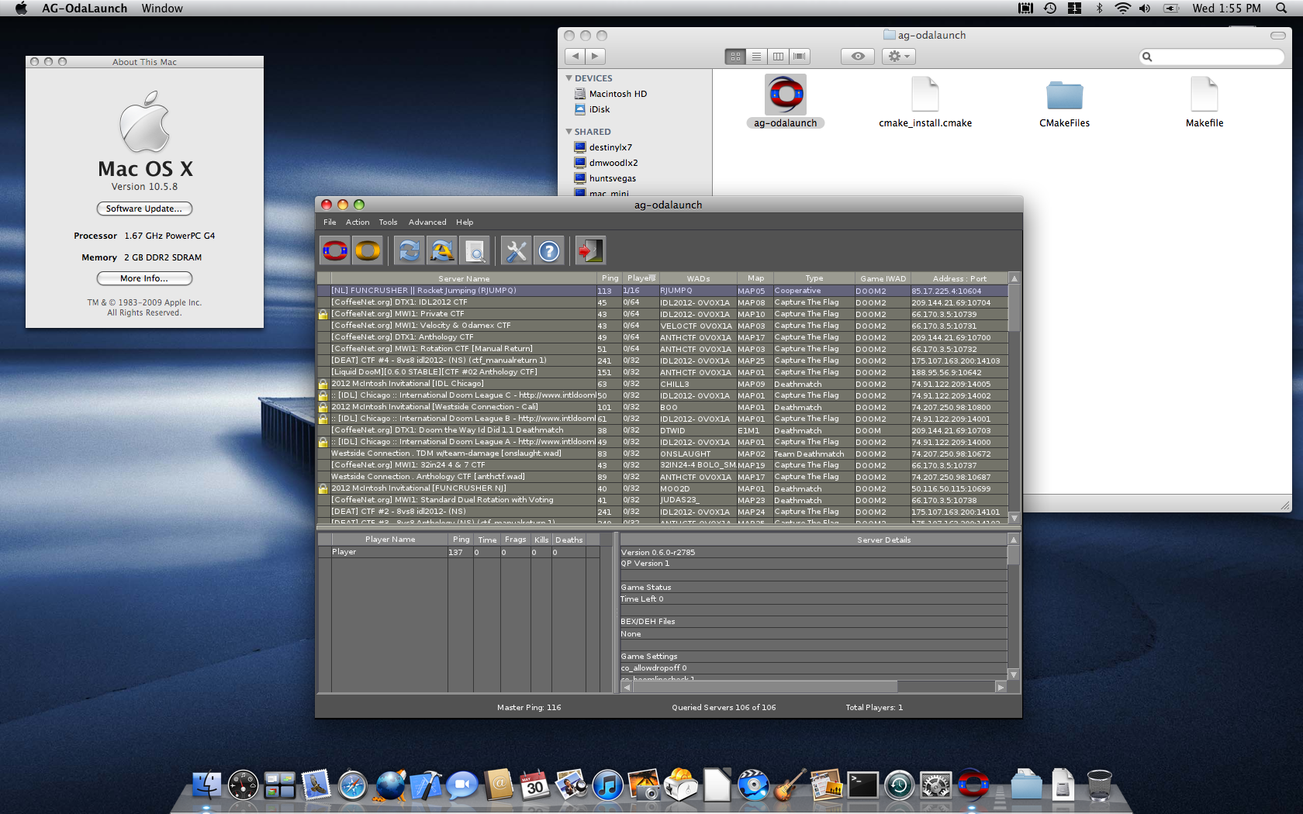Viewport: 1303px width, 814px height.
Task: Click the More Info button
Action: click(x=144, y=278)
